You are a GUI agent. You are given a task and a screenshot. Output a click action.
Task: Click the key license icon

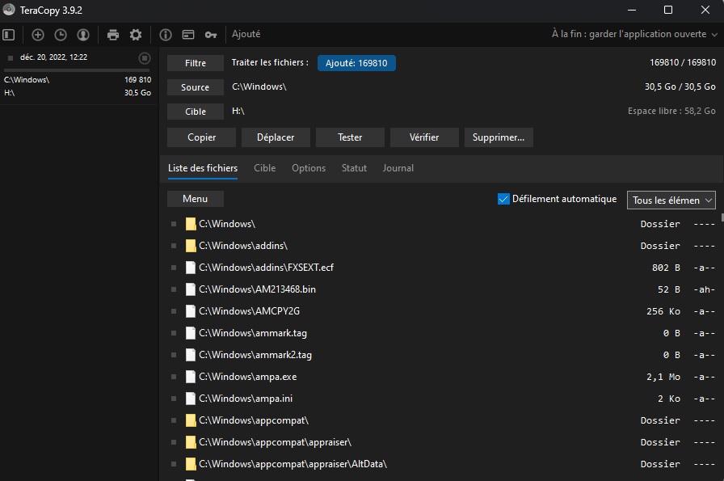pyautogui.click(x=211, y=35)
